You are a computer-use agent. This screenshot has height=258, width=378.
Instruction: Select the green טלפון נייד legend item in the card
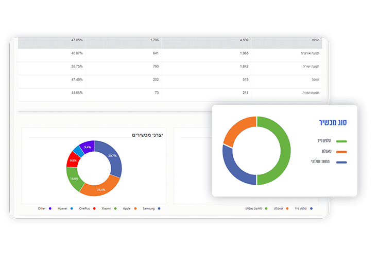tap(332, 141)
